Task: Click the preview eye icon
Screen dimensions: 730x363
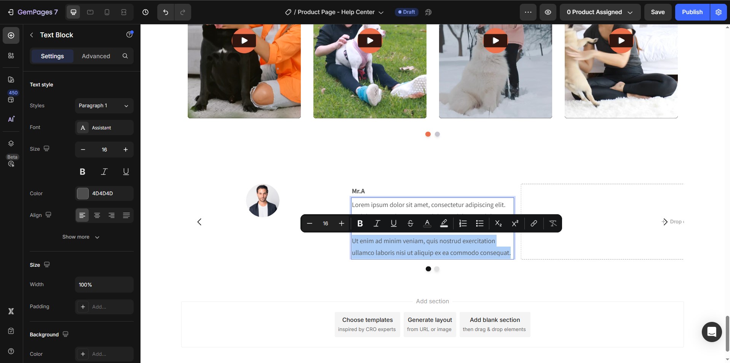Action: [x=548, y=12]
